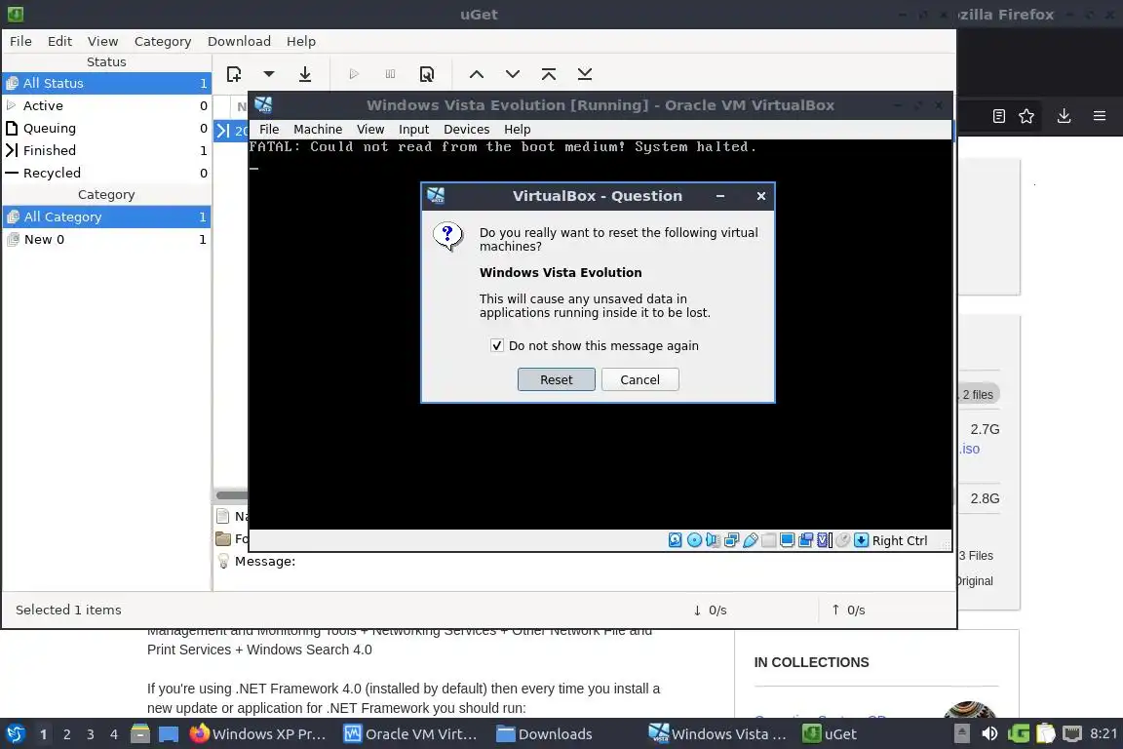Select the New 0 category row

[x=106, y=239]
